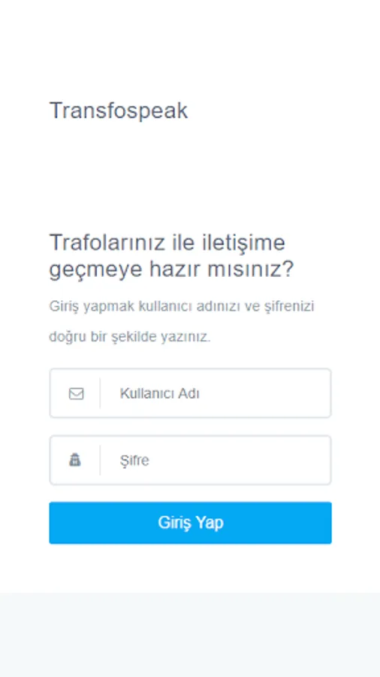The height and width of the screenshot is (677, 380).
Task: Click the envelope icon beside Kullanıcı Adı
Action: click(x=77, y=393)
